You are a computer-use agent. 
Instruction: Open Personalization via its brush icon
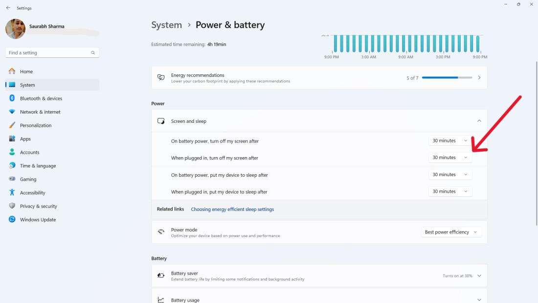click(12, 125)
